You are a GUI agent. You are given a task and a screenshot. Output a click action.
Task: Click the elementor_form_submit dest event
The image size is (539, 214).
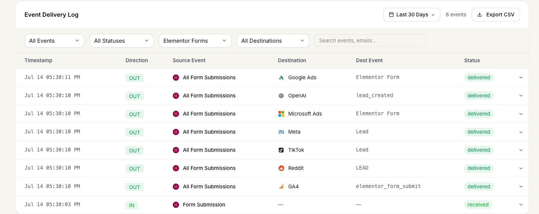(x=388, y=186)
